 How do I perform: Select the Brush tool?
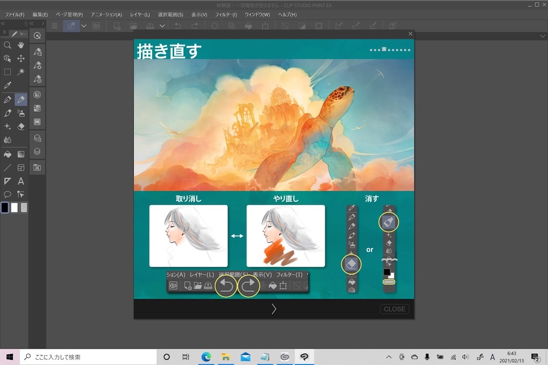pos(7,113)
